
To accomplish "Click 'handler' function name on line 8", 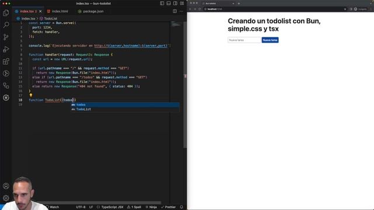I will tap(51, 54).
